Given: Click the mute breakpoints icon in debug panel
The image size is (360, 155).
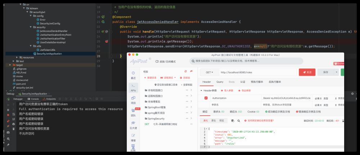Looking at the screenshot, I should (x=8, y=126).
